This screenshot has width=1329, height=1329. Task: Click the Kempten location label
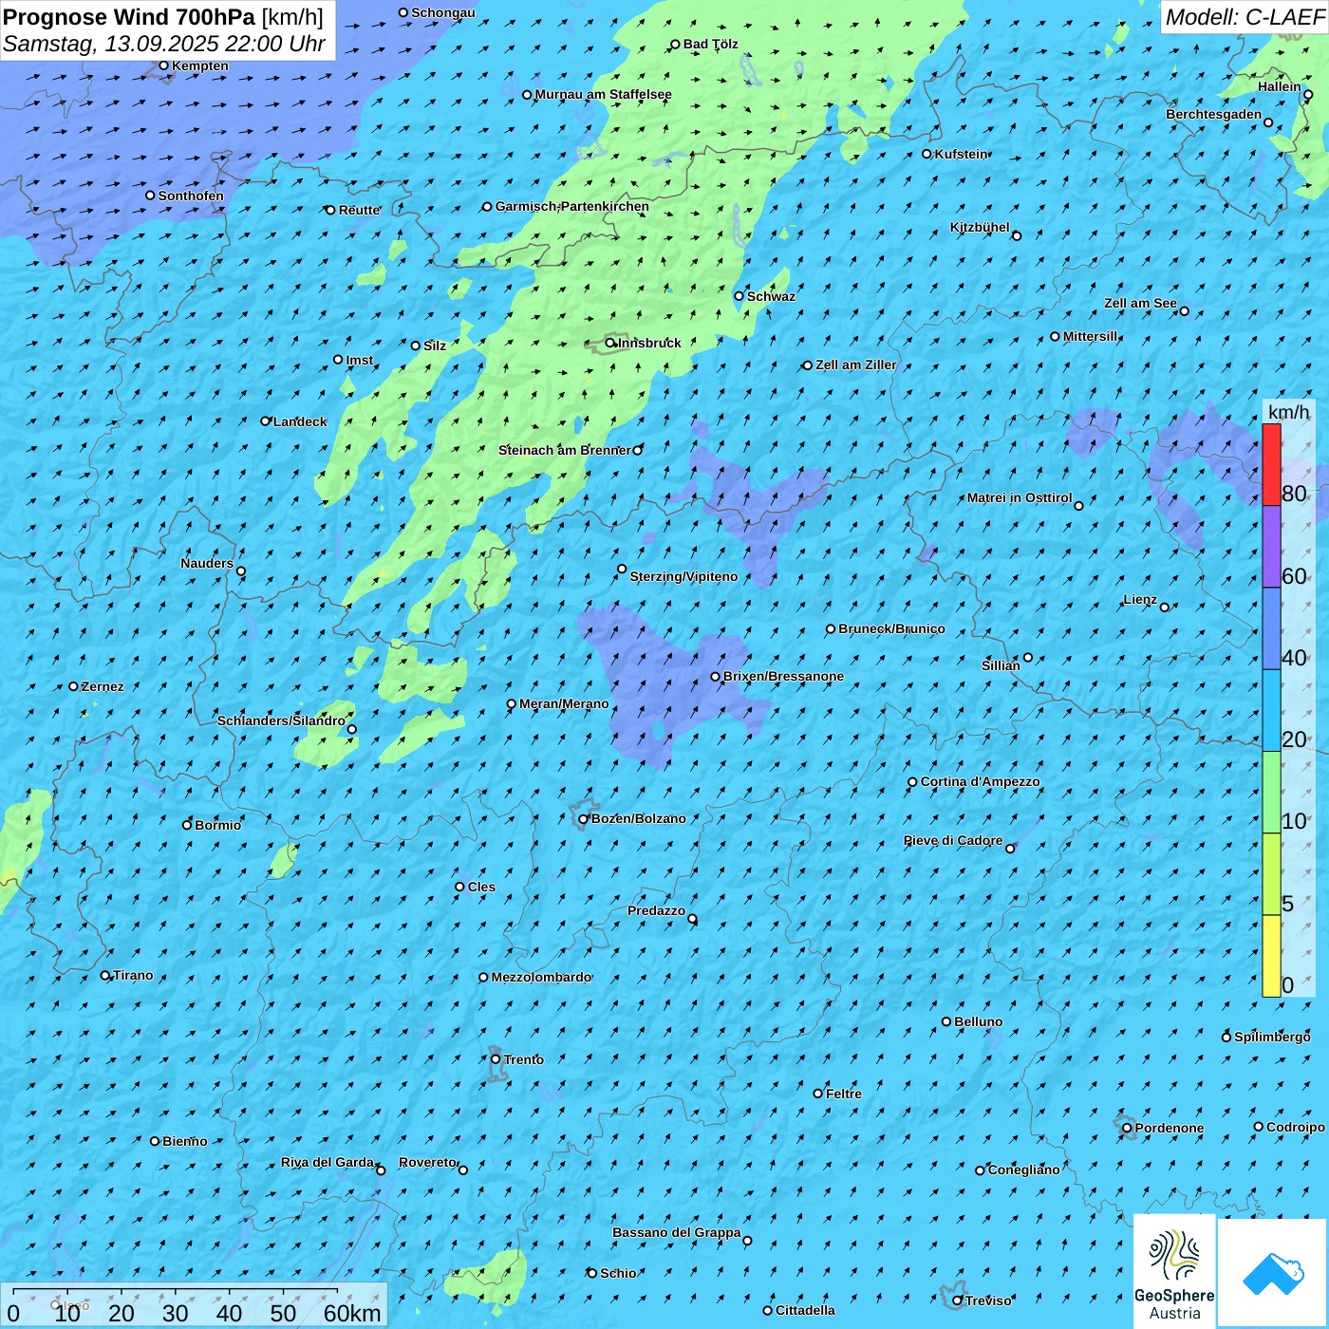[199, 66]
